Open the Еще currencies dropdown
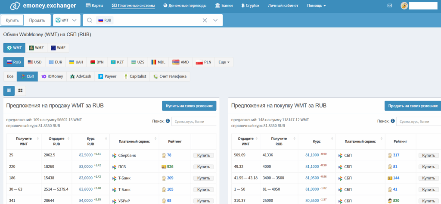441x204 pixels. click(x=224, y=62)
